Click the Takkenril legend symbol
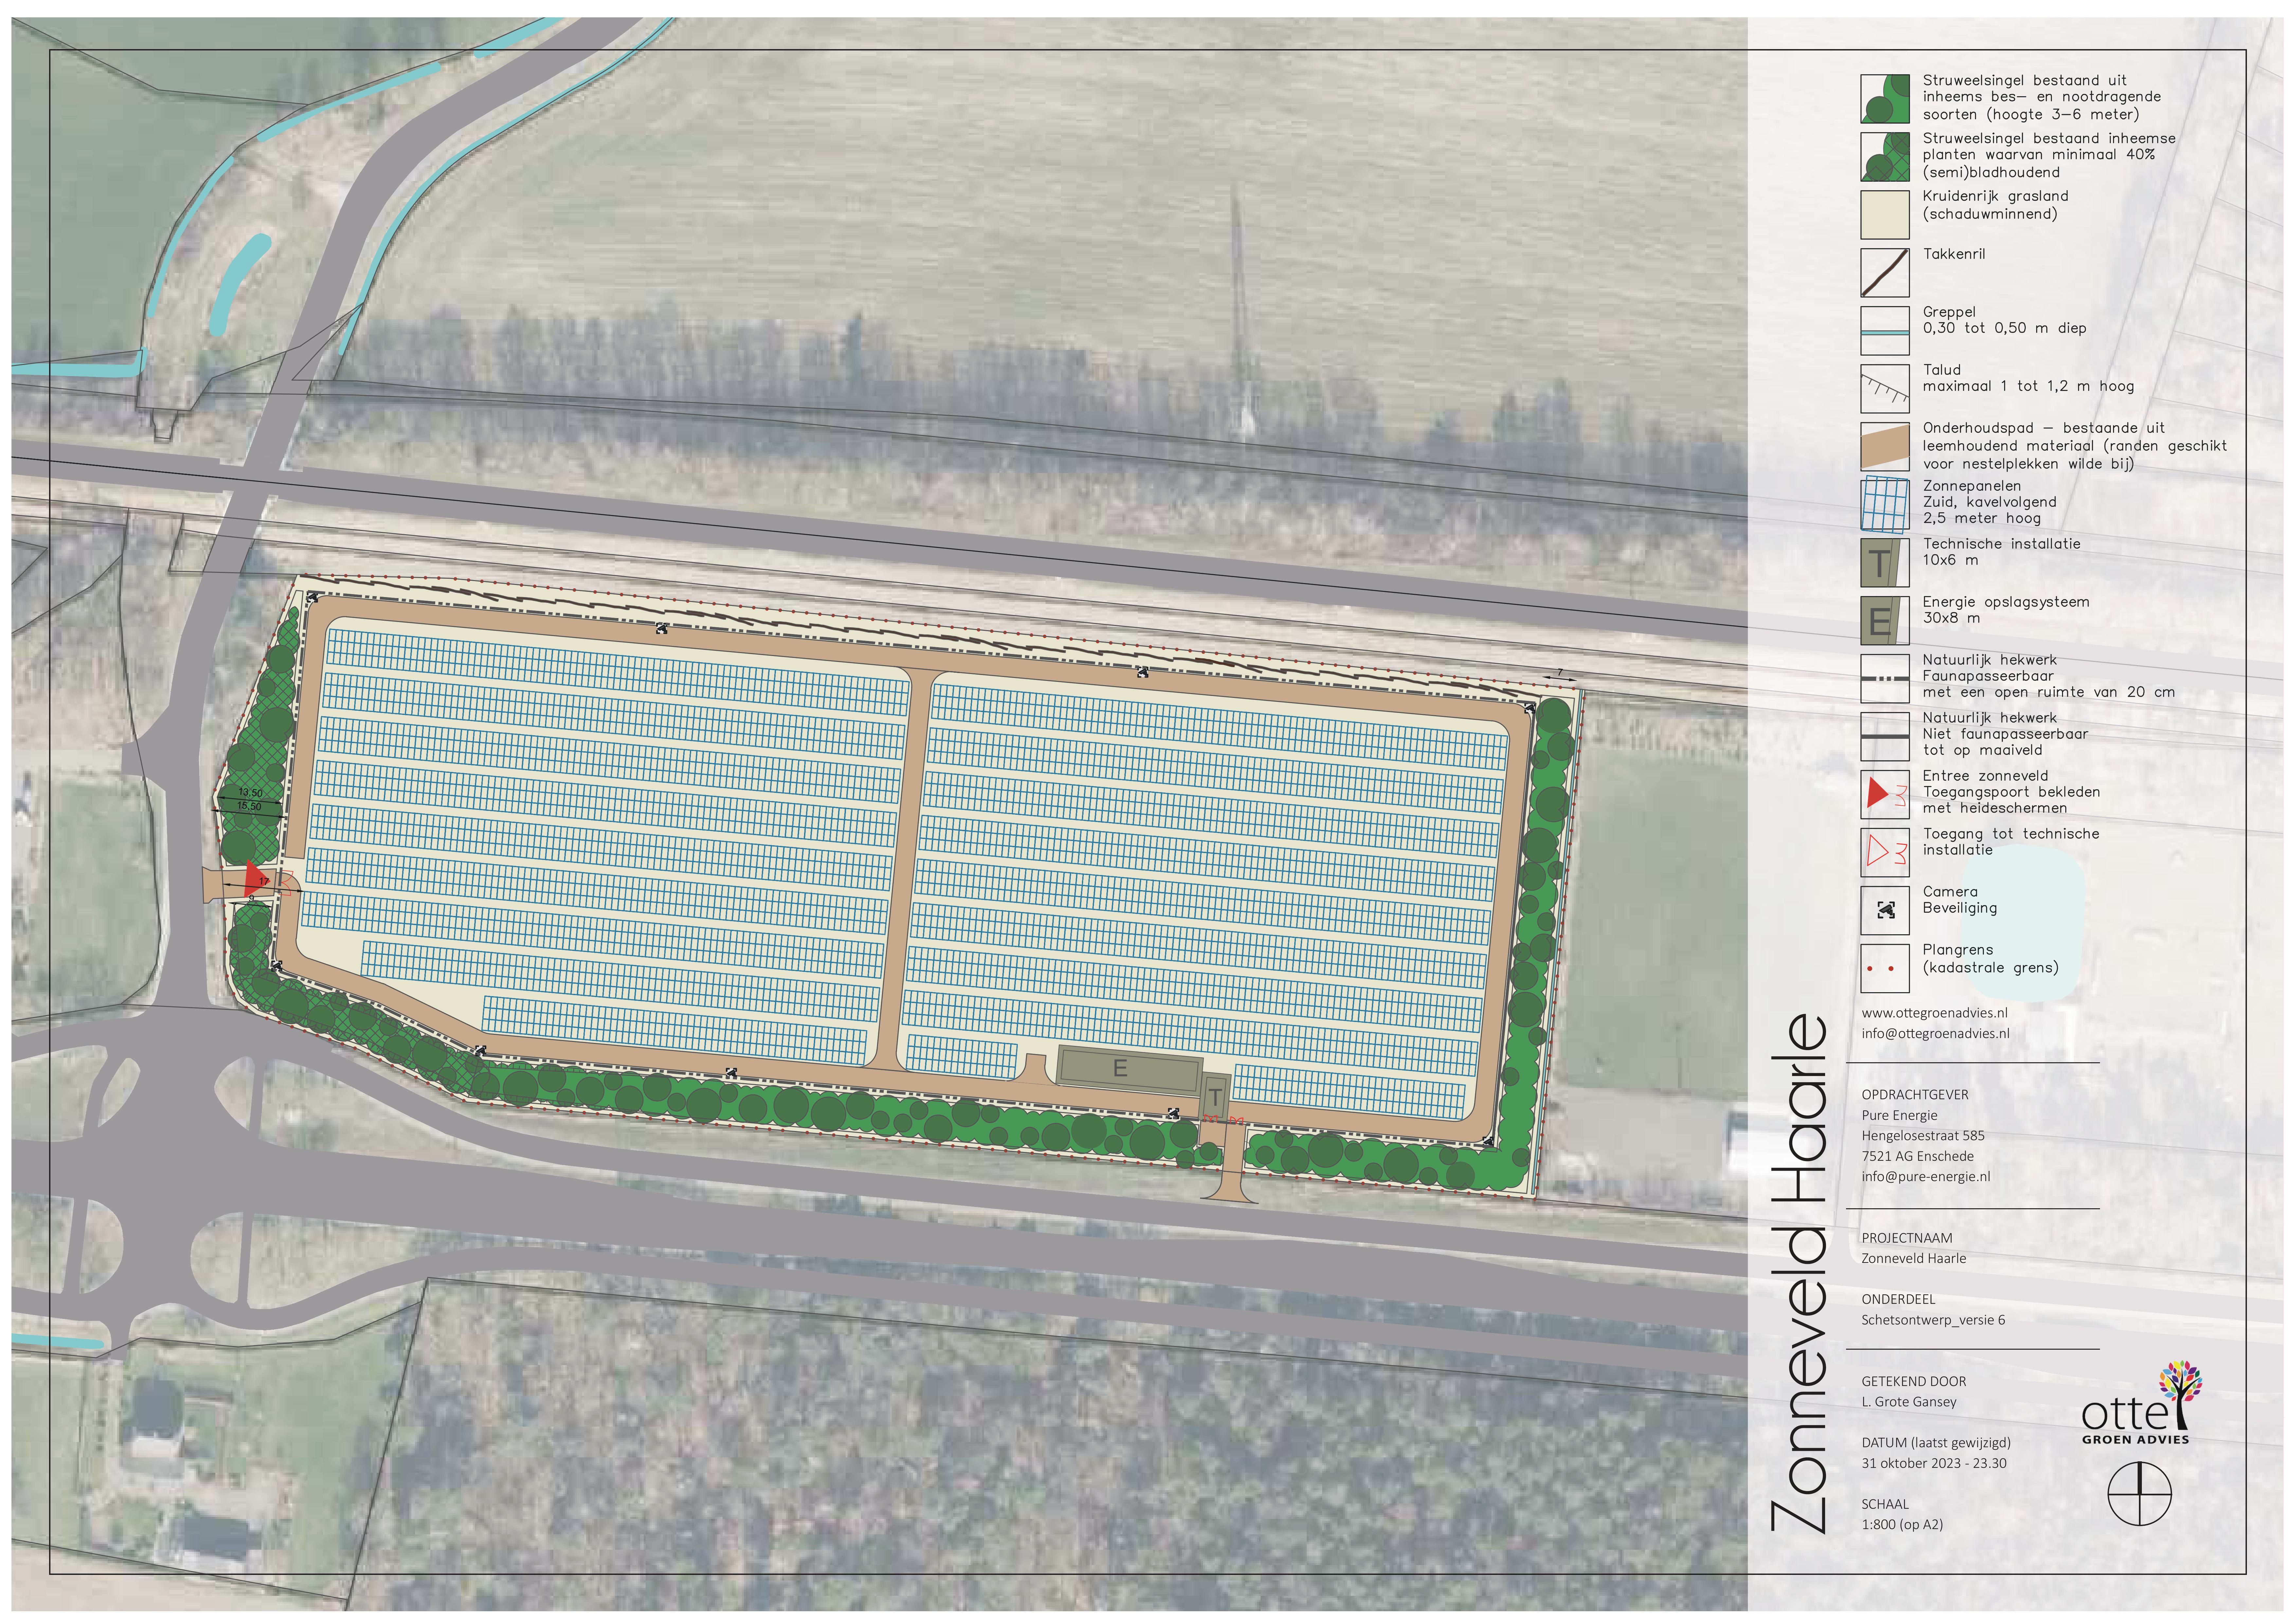This screenshot has height=1624, width=2296. click(x=1885, y=273)
